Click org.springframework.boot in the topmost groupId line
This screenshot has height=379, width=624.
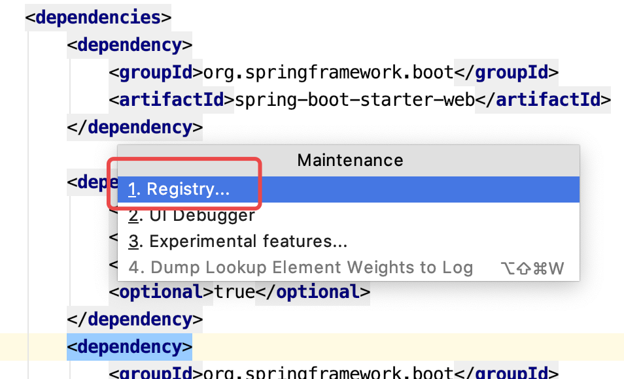[328, 72]
